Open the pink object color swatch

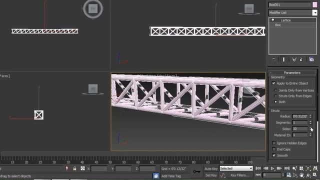pos(315,4)
